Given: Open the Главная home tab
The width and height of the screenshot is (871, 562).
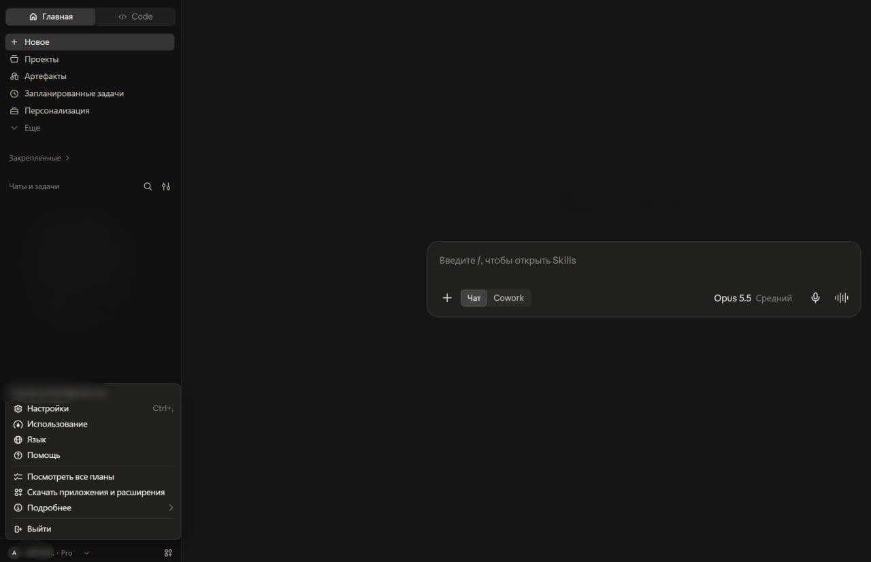Looking at the screenshot, I should click(x=51, y=16).
